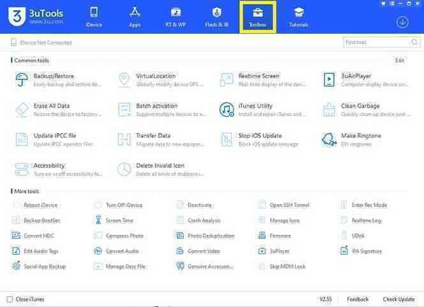The width and height of the screenshot is (424, 307).
Task: Click iDevice Not Connected status
Action: pos(45,43)
